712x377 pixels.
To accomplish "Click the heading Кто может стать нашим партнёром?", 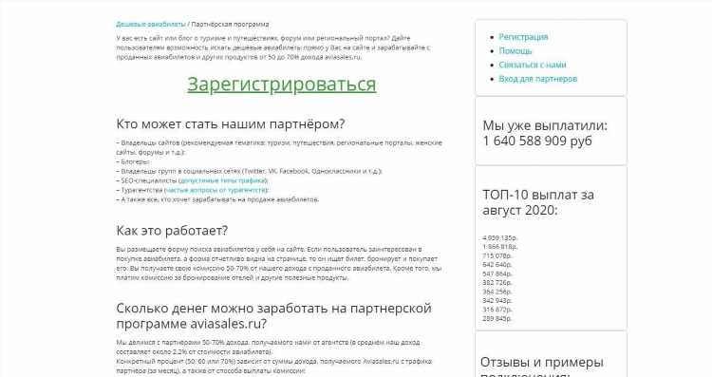I will [231, 123].
